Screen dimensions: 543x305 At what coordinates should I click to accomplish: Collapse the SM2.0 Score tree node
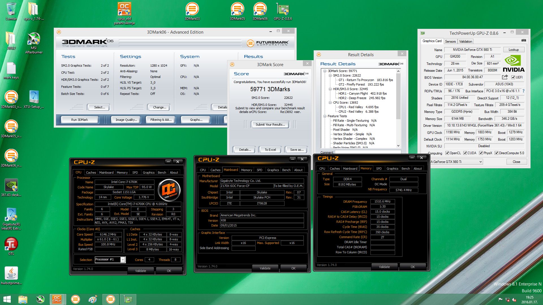(330, 75)
